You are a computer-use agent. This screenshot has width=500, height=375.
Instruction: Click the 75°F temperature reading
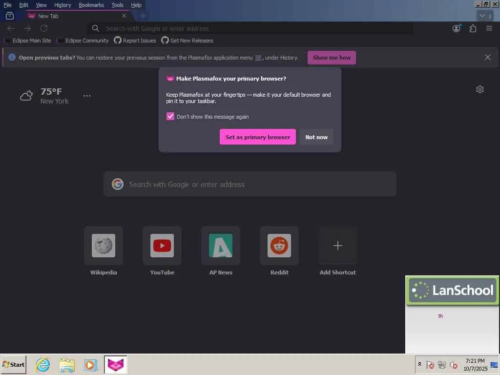point(51,91)
